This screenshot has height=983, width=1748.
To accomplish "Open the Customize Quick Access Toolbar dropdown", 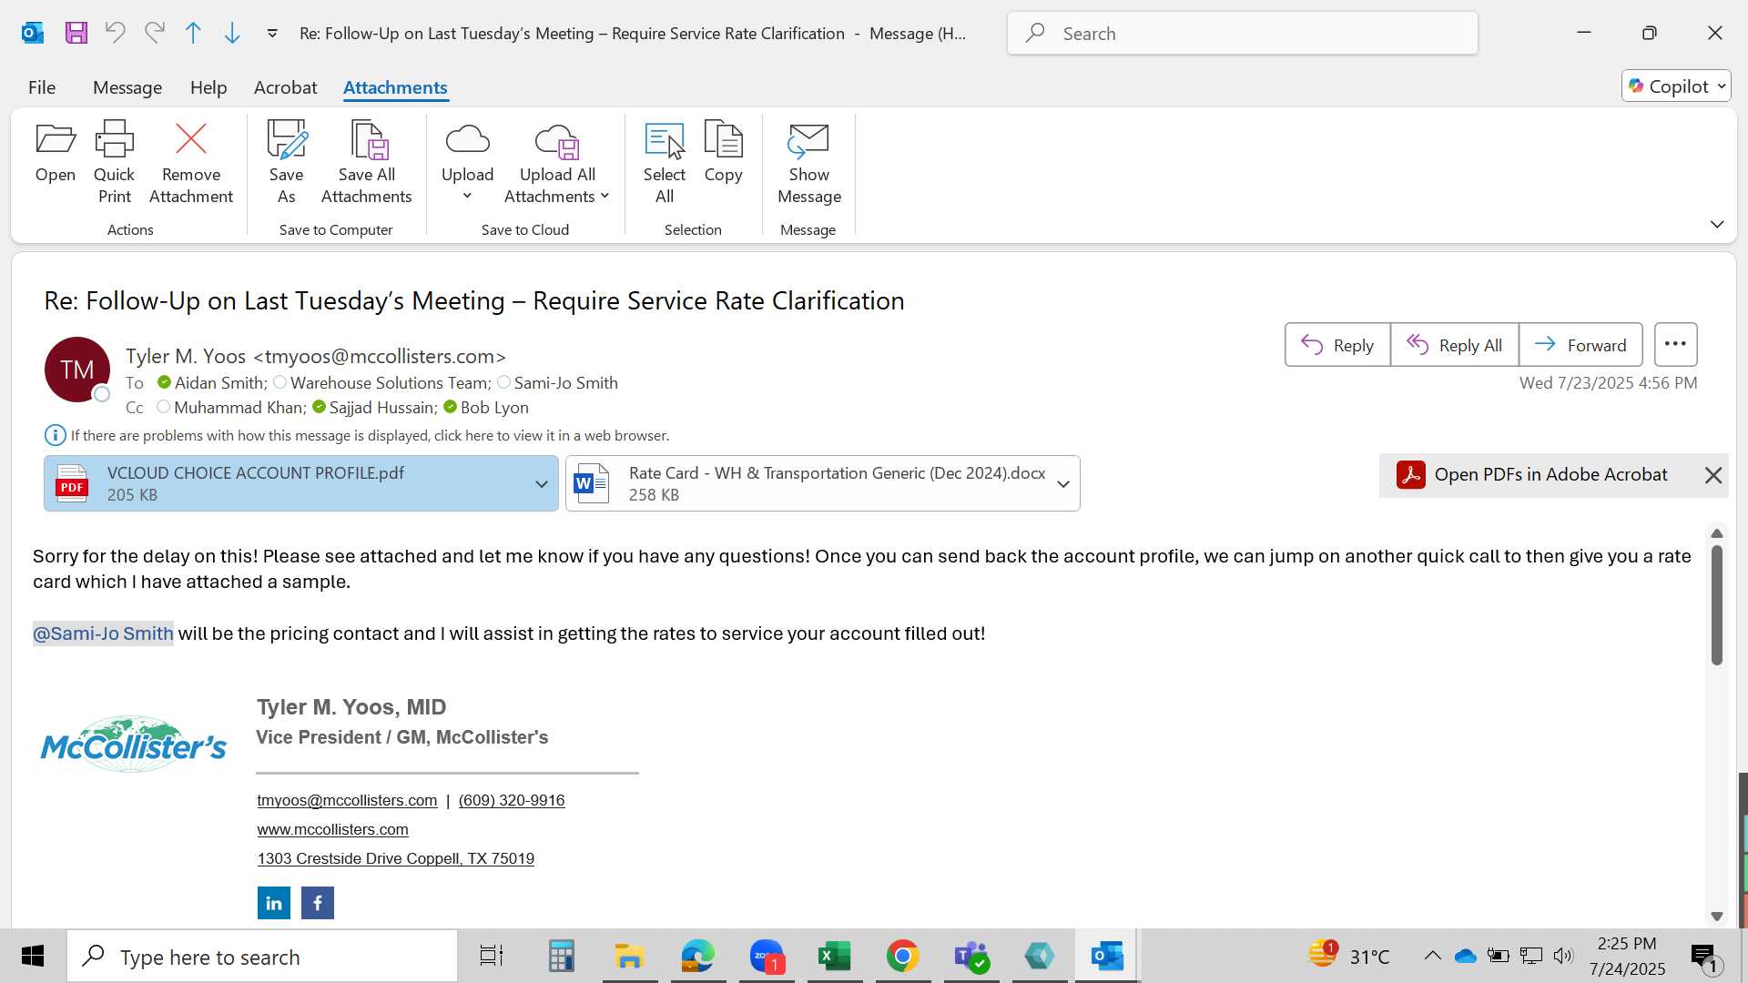I will [272, 34].
